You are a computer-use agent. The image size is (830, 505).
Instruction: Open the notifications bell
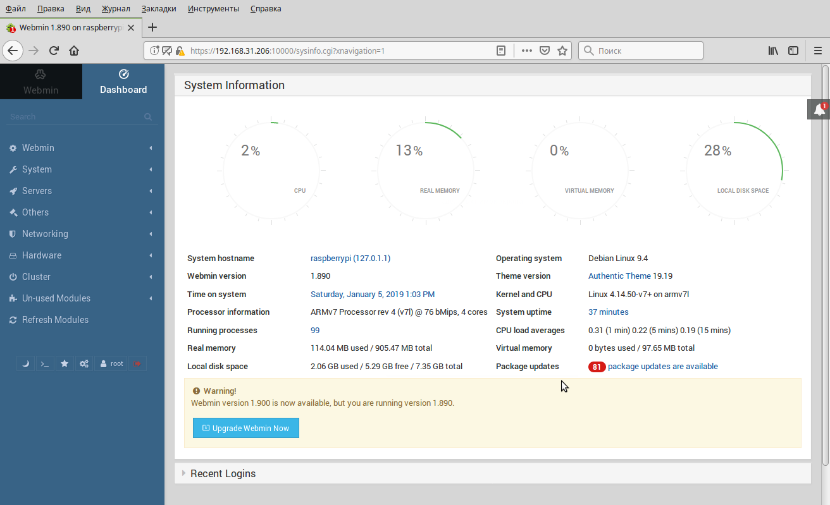(x=819, y=109)
